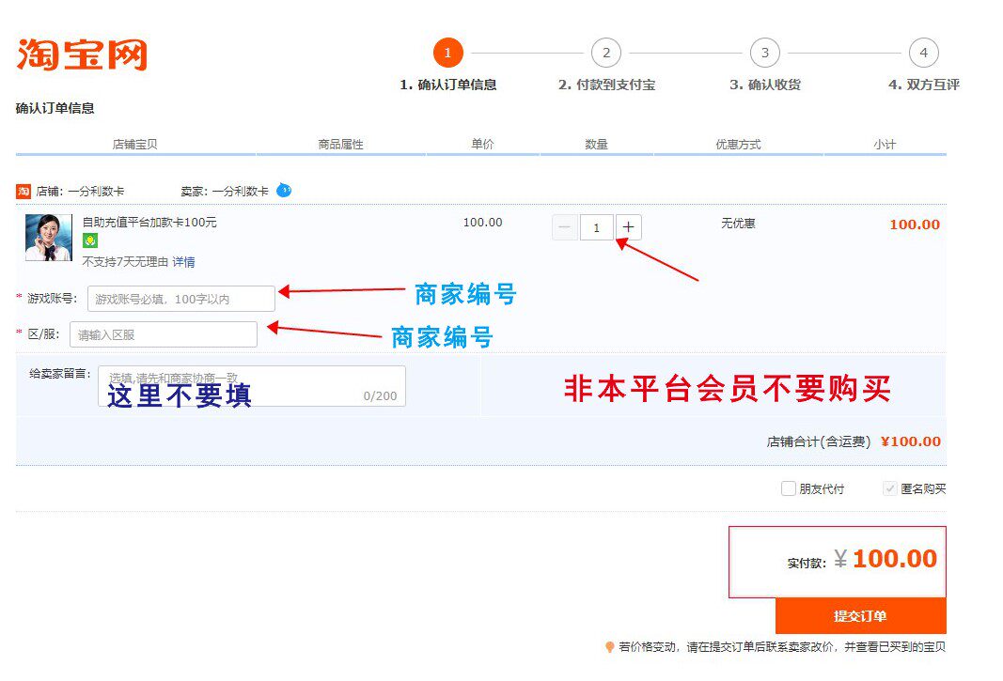Click the 优惠方式 column header
Screen dimensions: 1003x681
(x=738, y=144)
